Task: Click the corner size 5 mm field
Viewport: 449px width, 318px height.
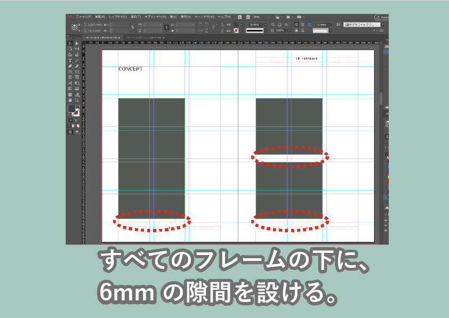Action: pos(324,25)
